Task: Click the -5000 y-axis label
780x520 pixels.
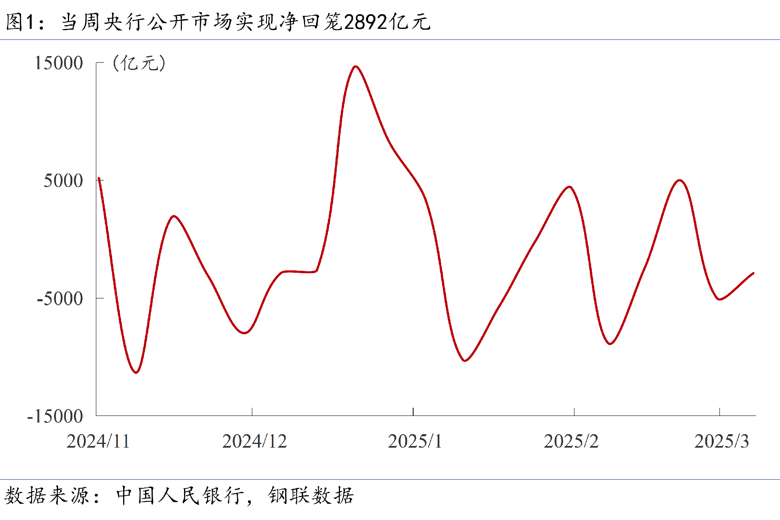Action: point(60,299)
